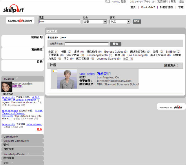This screenshot has width=186, height=165.
Task: Click the red 更多 link in recent activity
Action: [39, 129]
